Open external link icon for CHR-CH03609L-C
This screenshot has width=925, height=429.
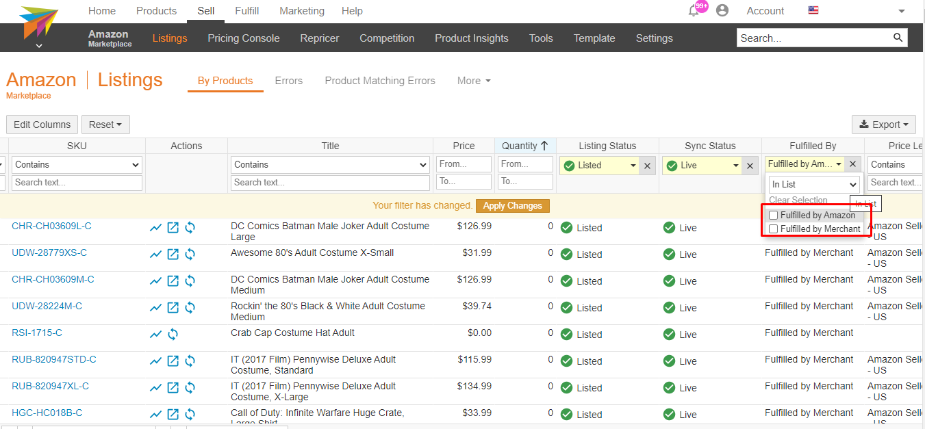pyautogui.click(x=173, y=228)
